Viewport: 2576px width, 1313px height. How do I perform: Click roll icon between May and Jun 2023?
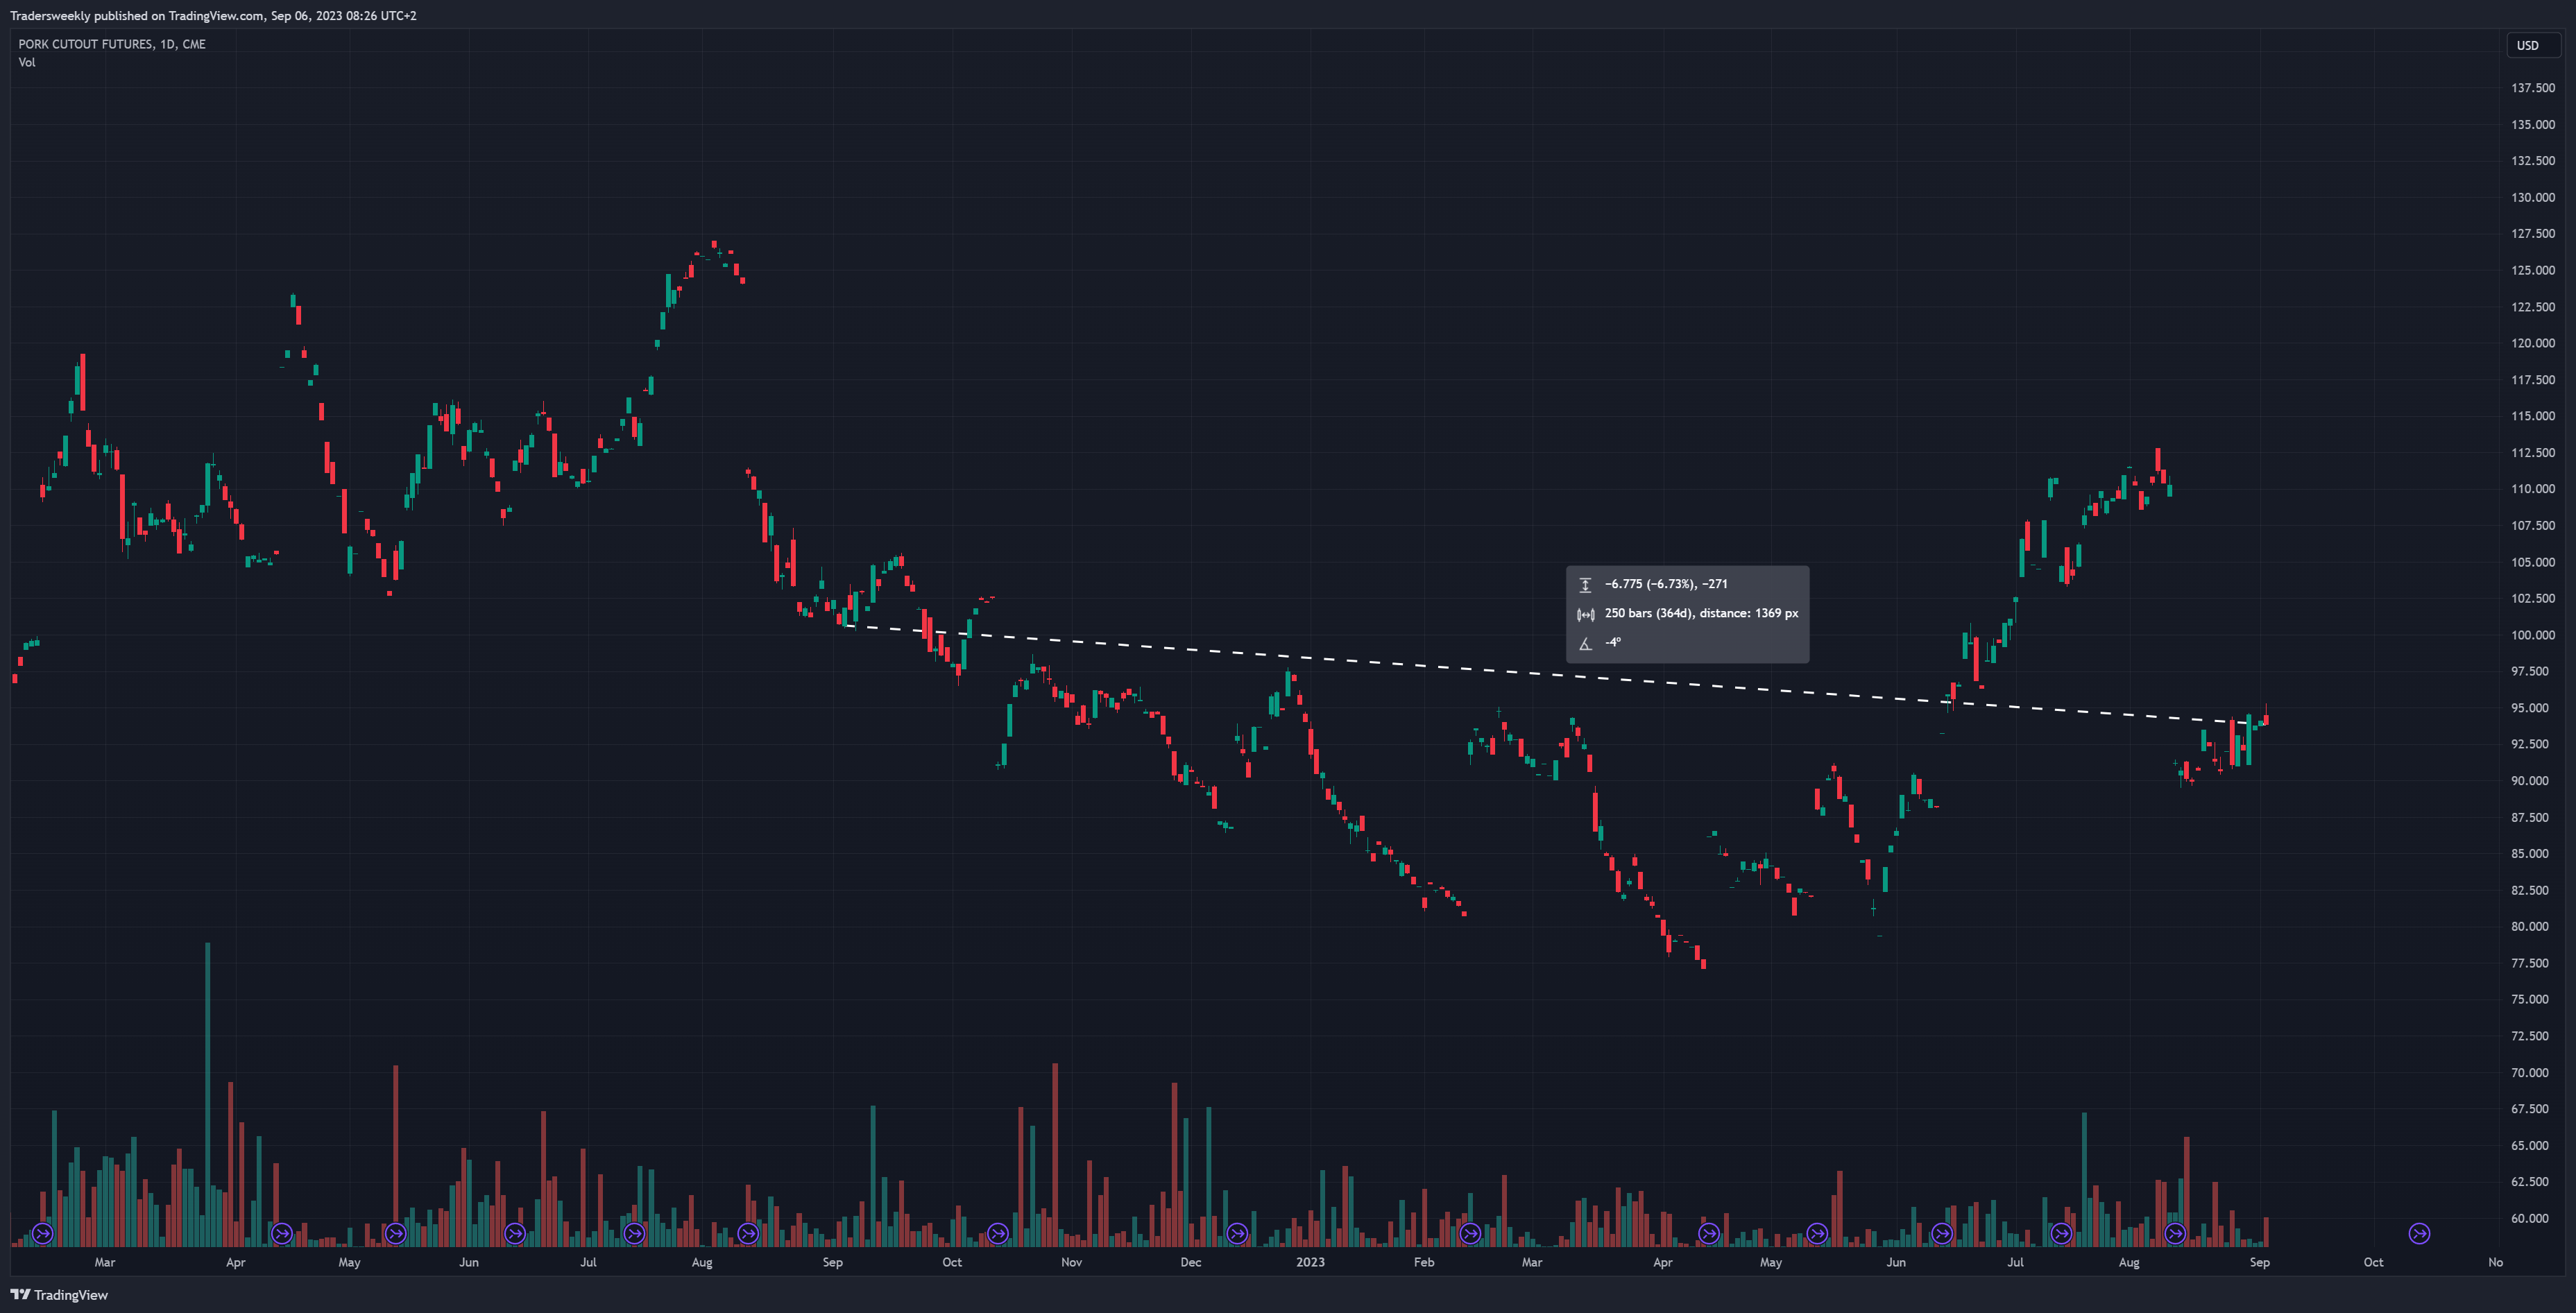[1817, 1233]
